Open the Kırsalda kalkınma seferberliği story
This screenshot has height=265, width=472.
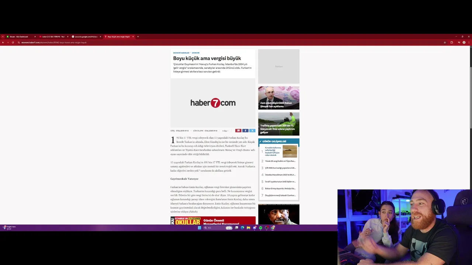(x=279, y=151)
